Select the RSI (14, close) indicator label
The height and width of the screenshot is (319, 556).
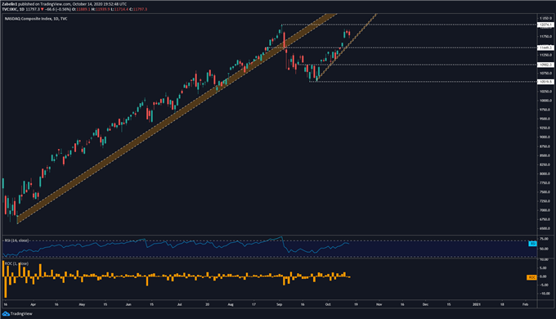(16, 240)
